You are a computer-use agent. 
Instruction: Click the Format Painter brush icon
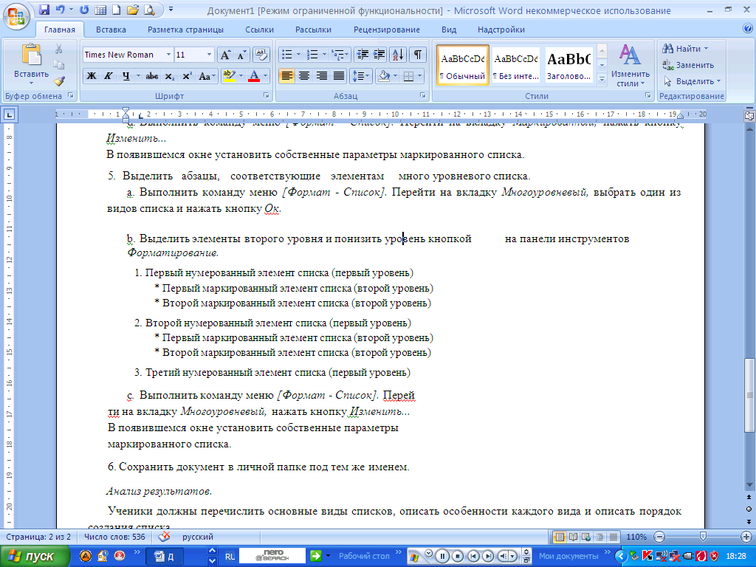pyautogui.click(x=58, y=81)
